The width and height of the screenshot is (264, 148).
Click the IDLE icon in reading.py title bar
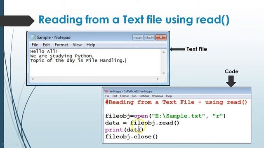[106, 91]
